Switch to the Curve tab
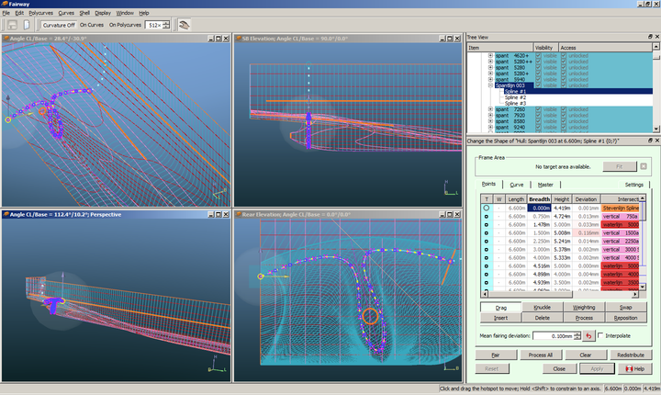This screenshot has width=661, height=395. (x=517, y=185)
